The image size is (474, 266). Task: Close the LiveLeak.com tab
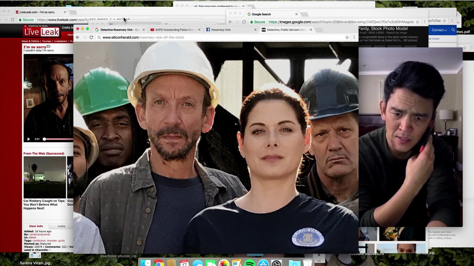coord(65,12)
